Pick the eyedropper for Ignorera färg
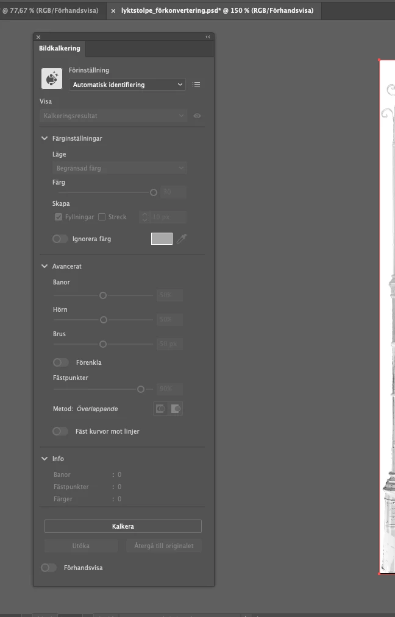395x617 pixels. pyautogui.click(x=182, y=239)
